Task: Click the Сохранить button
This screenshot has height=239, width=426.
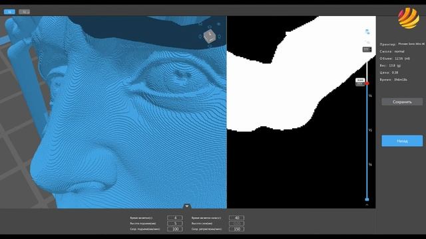Action: pyautogui.click(x=402, y=102)
